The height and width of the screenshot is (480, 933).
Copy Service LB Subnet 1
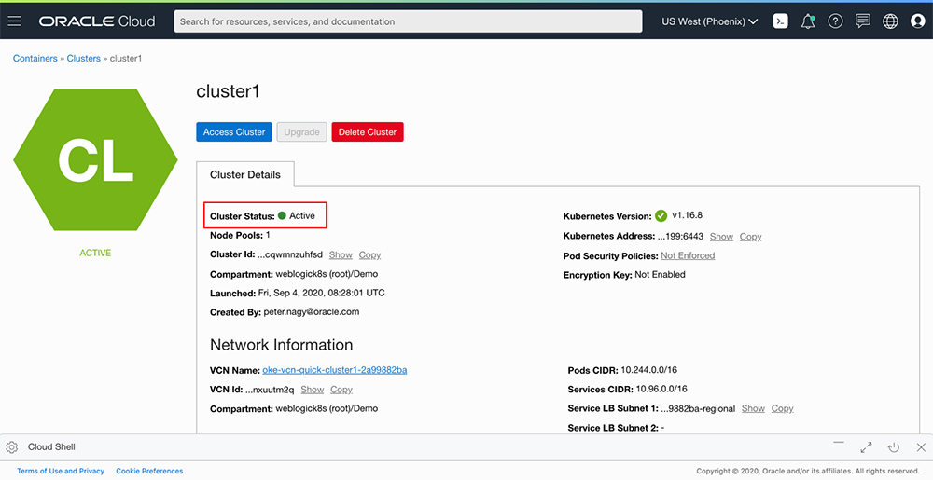[783, 409]
